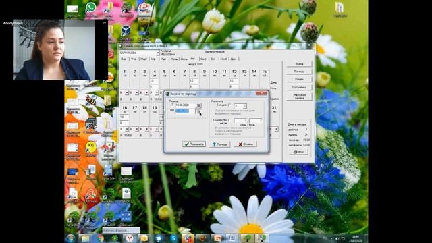Viewport: 432px width, 243px height.
Task: Open the VirtualBox cube desktop icon
Action: [126, 32]
